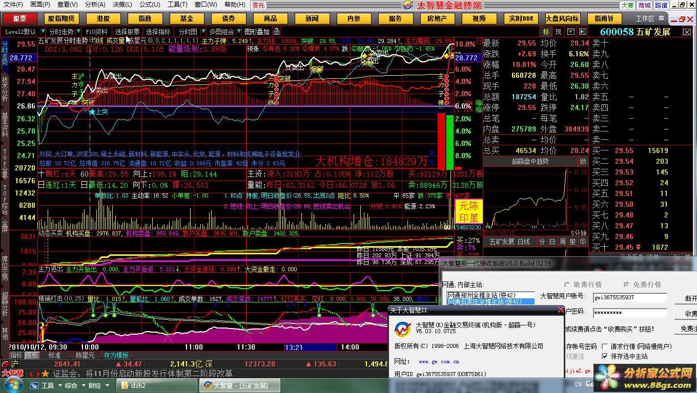Click F10资料 toolbar item
The width and height of the screenshot is (697, 393).
click(96, 32)
